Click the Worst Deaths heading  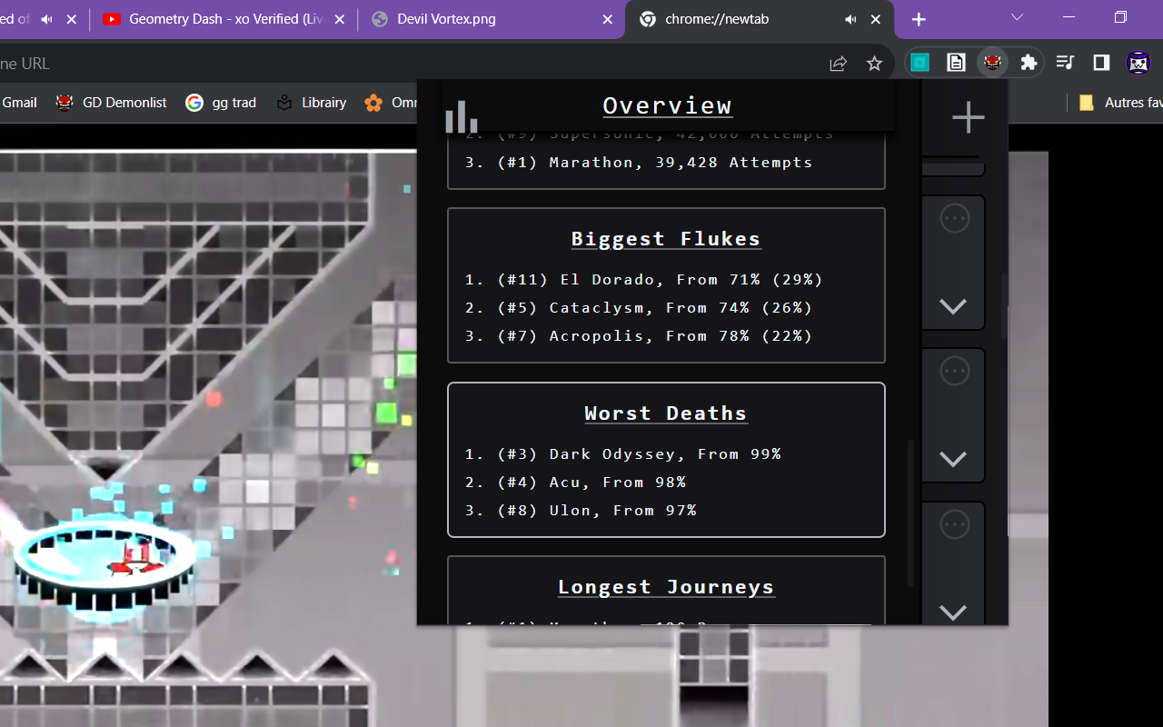pos(666,413)
